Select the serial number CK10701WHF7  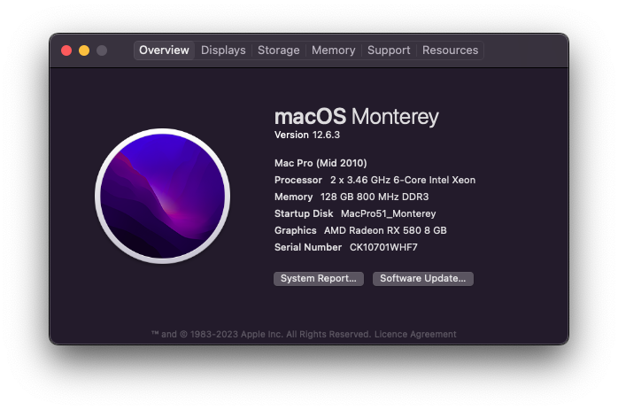click(383, 247)
